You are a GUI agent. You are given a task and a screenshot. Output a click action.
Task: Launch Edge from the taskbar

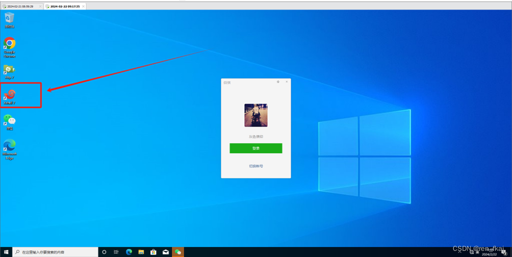pyautogui.click(x=129, y=252)
